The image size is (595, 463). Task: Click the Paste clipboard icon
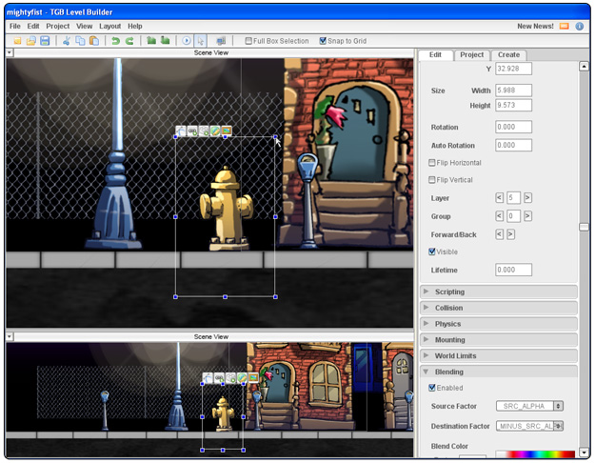pos(93,41)
